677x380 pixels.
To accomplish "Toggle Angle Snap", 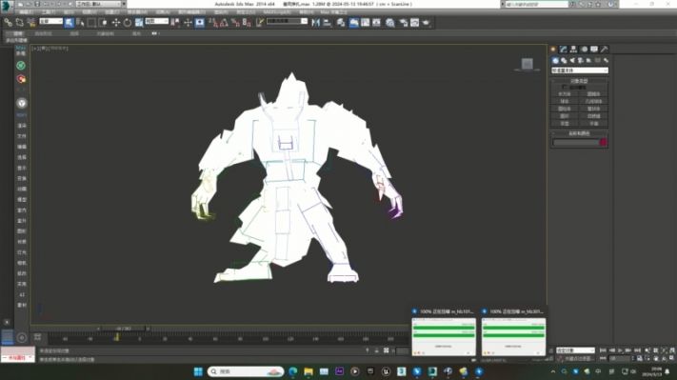I will coord(224,23).
